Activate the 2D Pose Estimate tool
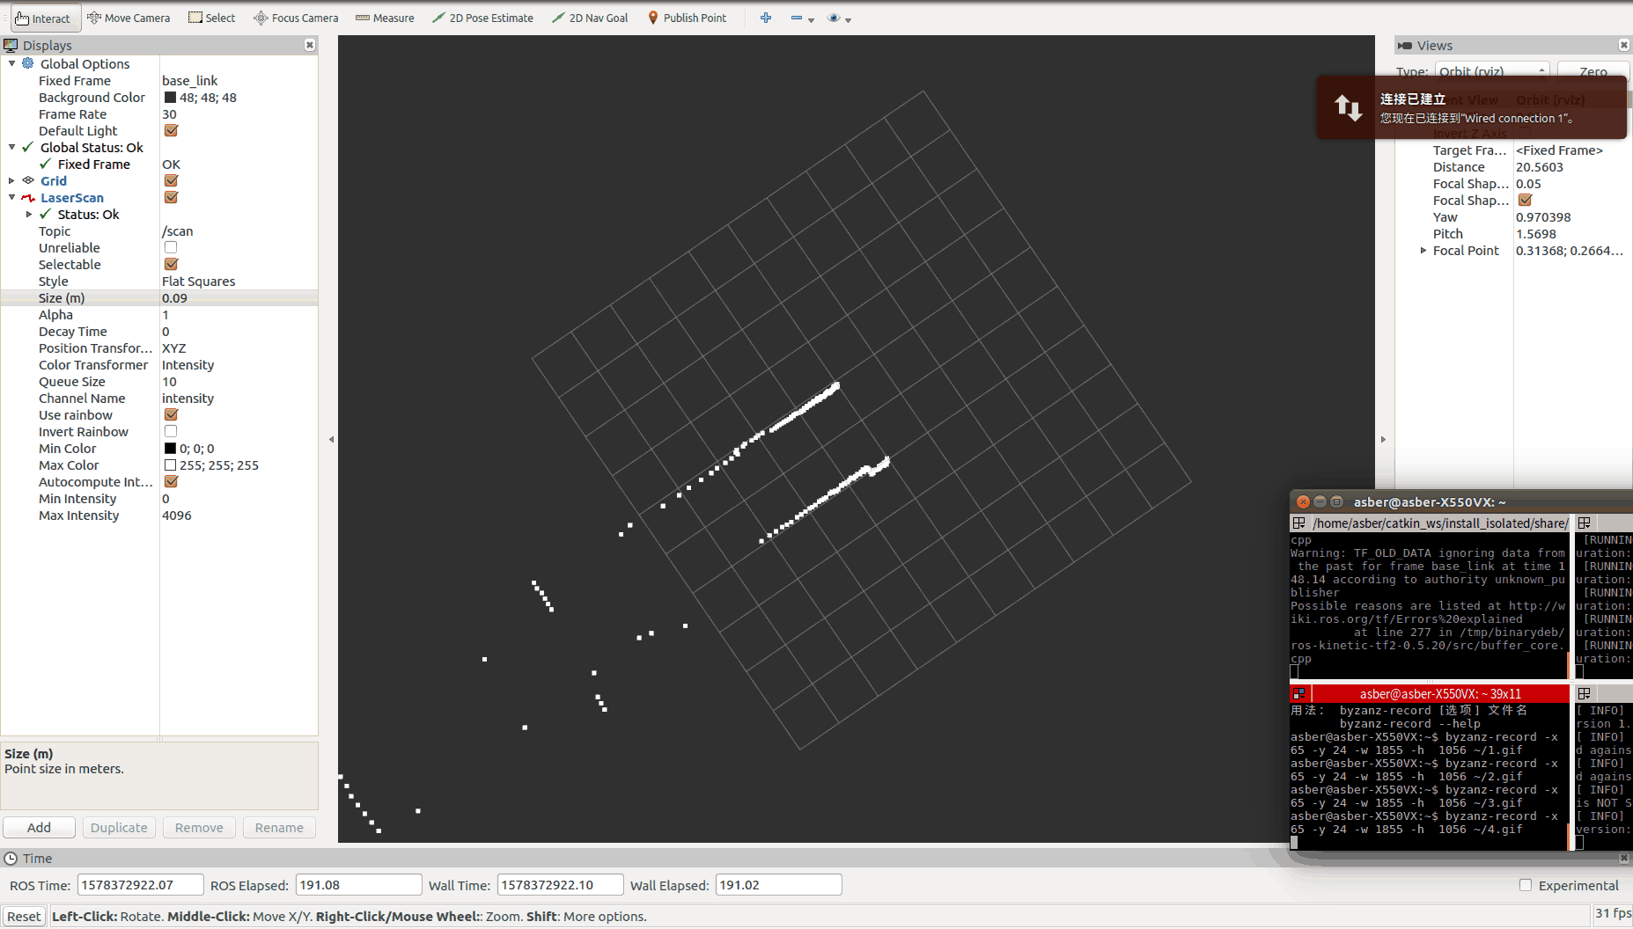Screen dimensions: 1633x929 (482, 18)
